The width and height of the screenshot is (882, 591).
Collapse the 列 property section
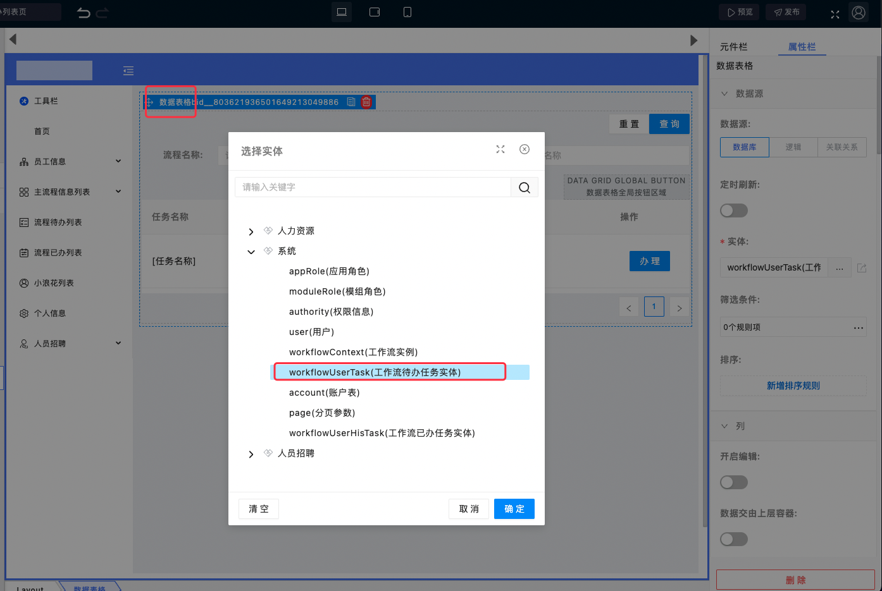point(724,426)
